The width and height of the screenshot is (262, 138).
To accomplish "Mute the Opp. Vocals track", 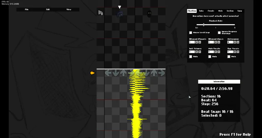I will point(229,57).
